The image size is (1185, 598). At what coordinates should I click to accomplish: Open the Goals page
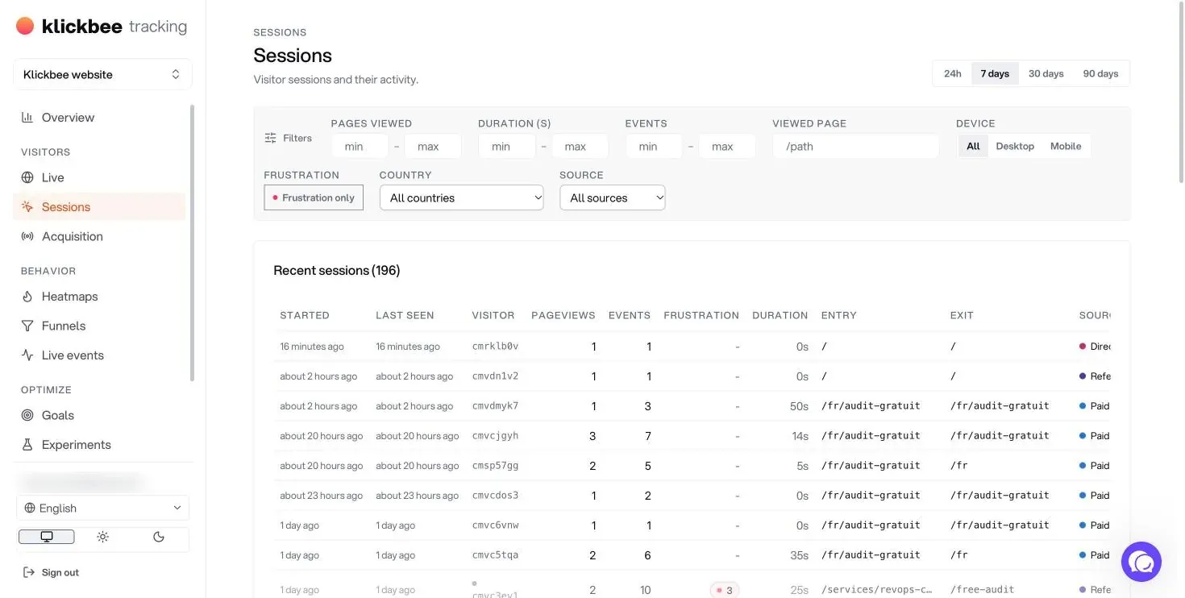click(x=99, y=416)
